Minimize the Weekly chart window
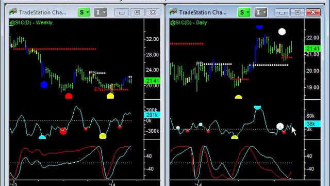 (x=122, y=12)
